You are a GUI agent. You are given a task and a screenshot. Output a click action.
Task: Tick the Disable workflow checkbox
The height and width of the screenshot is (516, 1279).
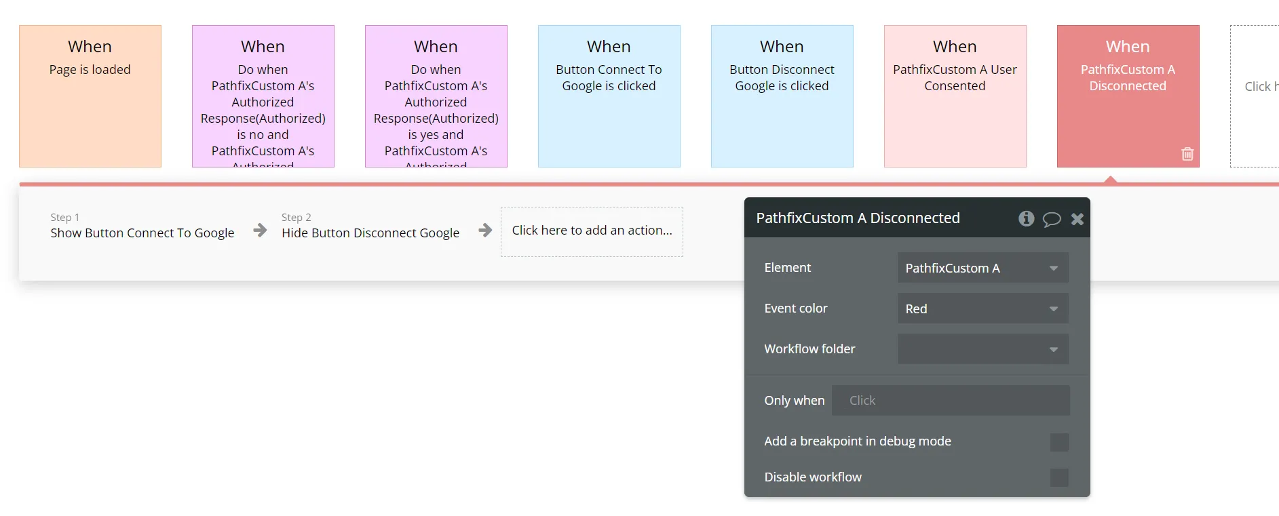click(x=1059, y=477)
